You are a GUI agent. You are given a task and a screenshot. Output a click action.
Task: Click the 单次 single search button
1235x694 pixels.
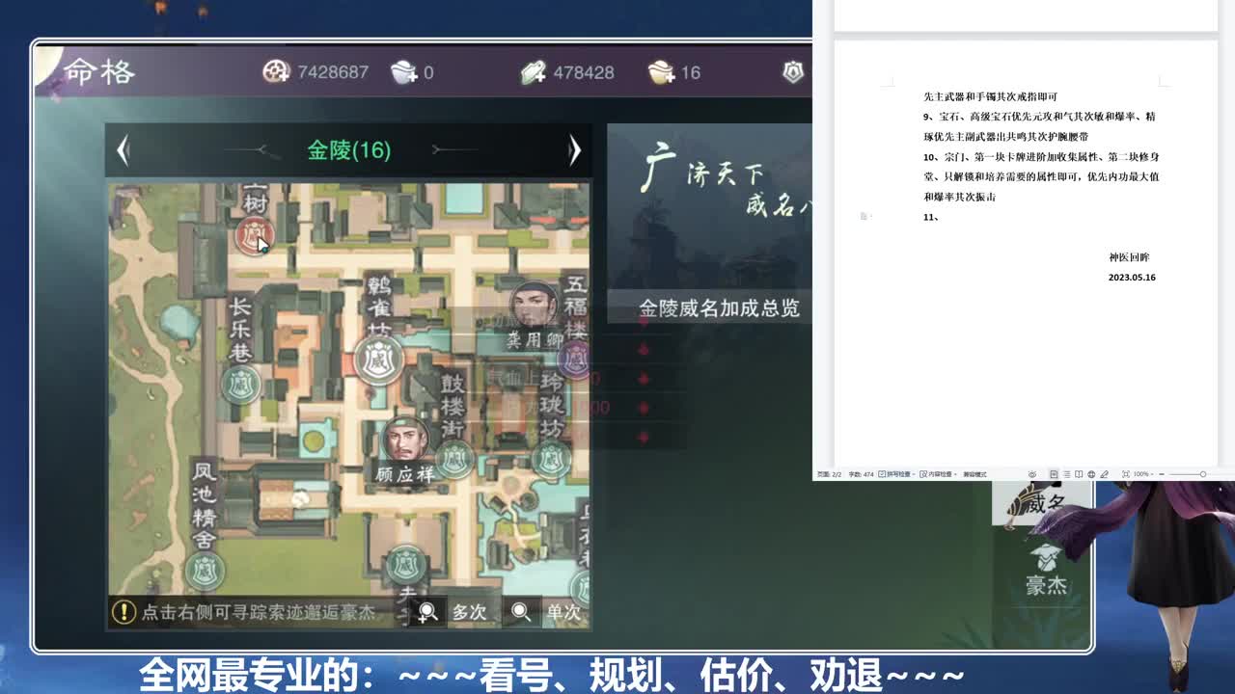click(x=546, y=612)
